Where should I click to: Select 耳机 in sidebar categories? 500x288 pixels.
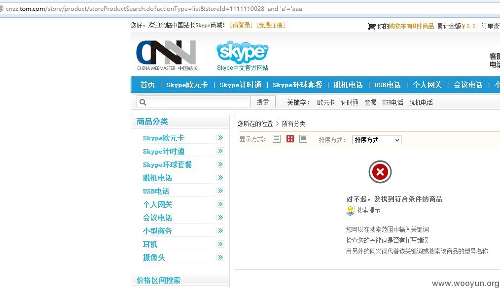point(150,244)
